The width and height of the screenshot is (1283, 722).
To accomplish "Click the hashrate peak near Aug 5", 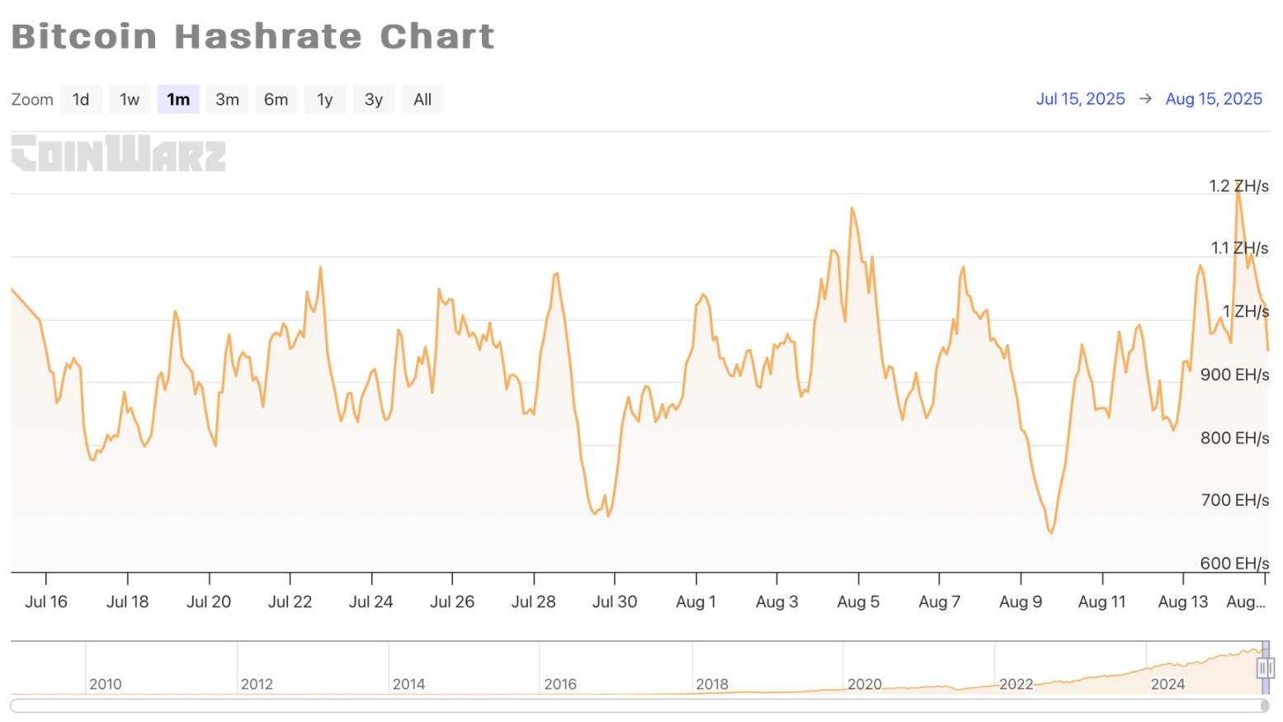I will 851,208.
